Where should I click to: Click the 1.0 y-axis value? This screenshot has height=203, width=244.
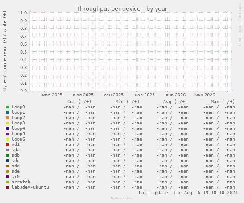[x=24, y=13]
